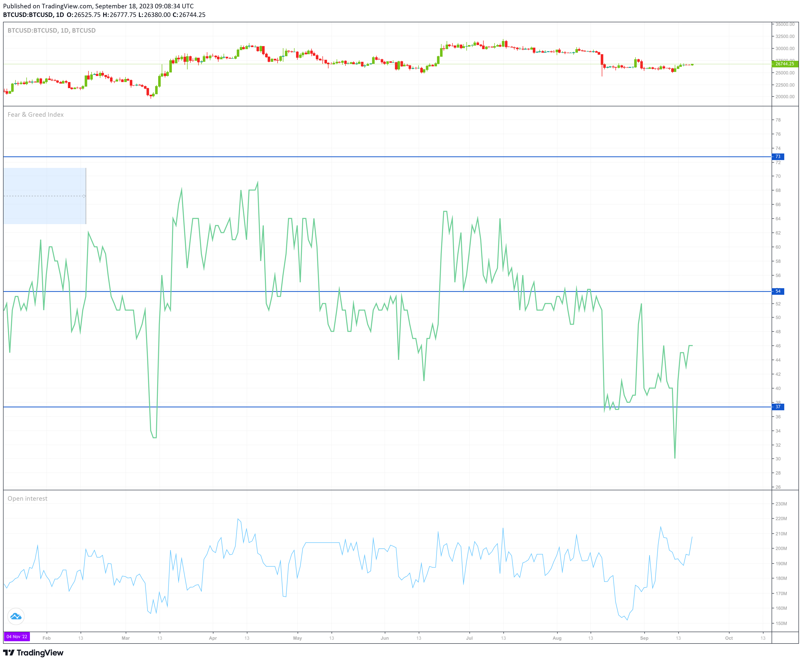Click the low value L:26380.00
Screen dimensions: 802x662
pos(154,15)
